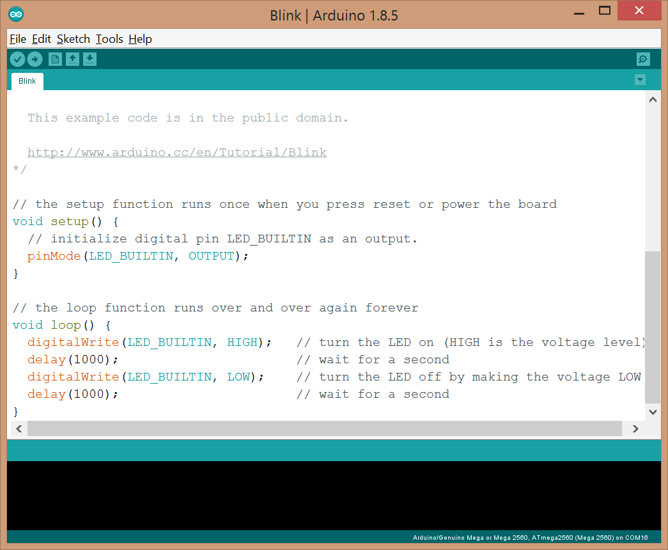Click the 'turn the LED on' comment
The height and width of the screenshot is (550, 668).
click(x=470, y=342)
